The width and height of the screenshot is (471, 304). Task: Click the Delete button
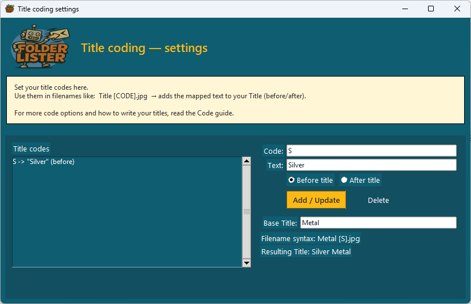[378, 201]
